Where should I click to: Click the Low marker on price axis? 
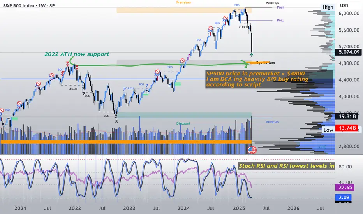coord(328,130)
